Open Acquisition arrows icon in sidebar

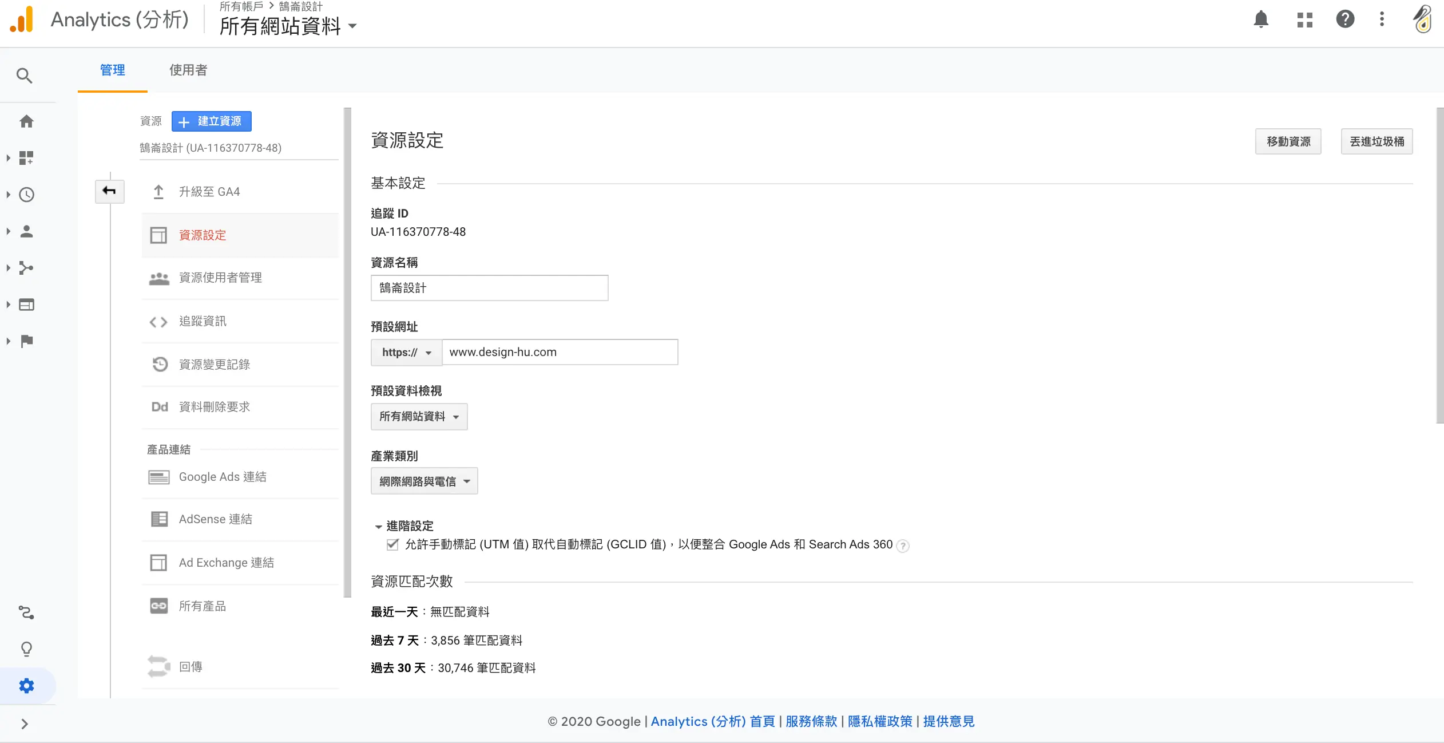(x=26, y=268)
